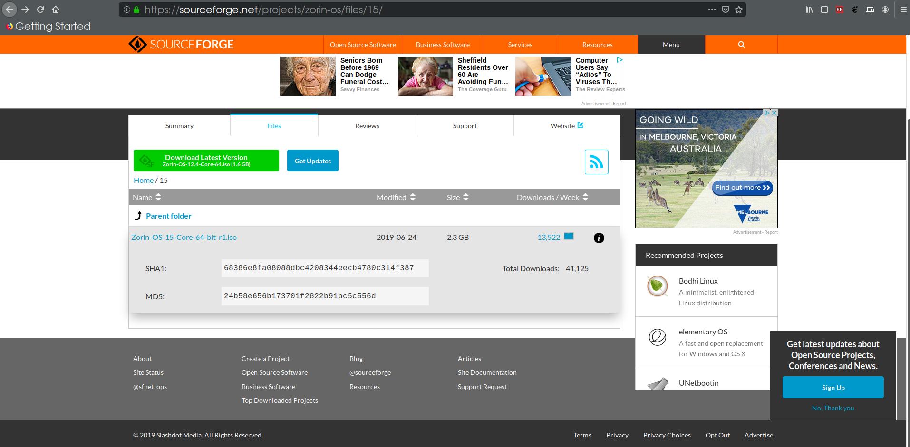Click the orange search magnifier icon

click(741, 45)
